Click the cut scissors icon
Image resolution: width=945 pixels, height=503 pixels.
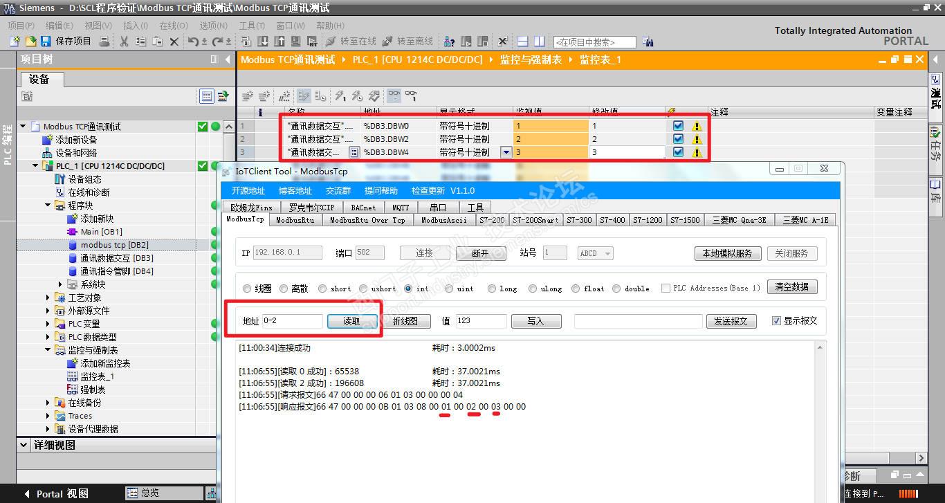[x=125, y=42]
